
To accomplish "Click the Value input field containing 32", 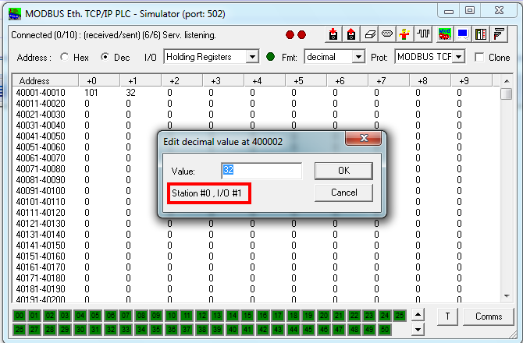I will point(261,171).
